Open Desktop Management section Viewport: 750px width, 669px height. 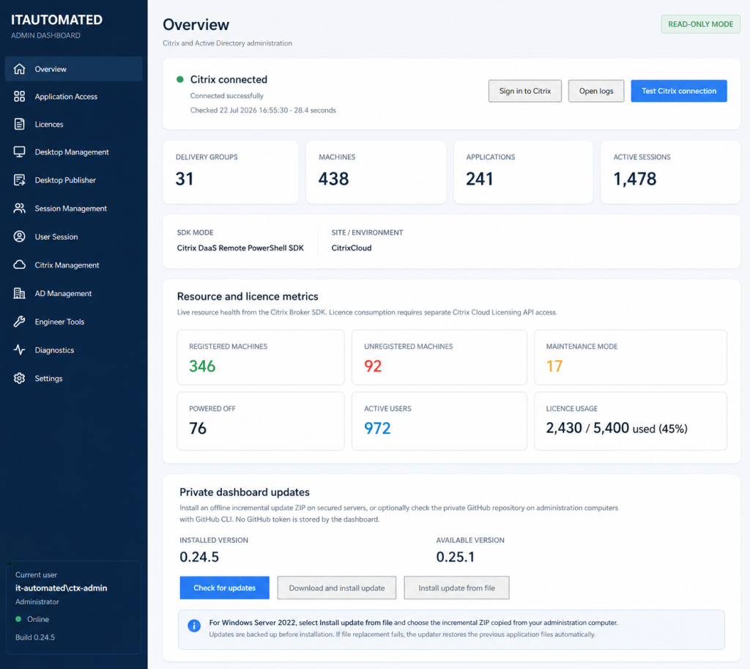click(x=74, y=152)
